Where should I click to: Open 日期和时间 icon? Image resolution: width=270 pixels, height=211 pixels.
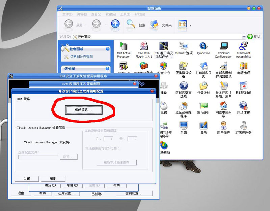243,88
